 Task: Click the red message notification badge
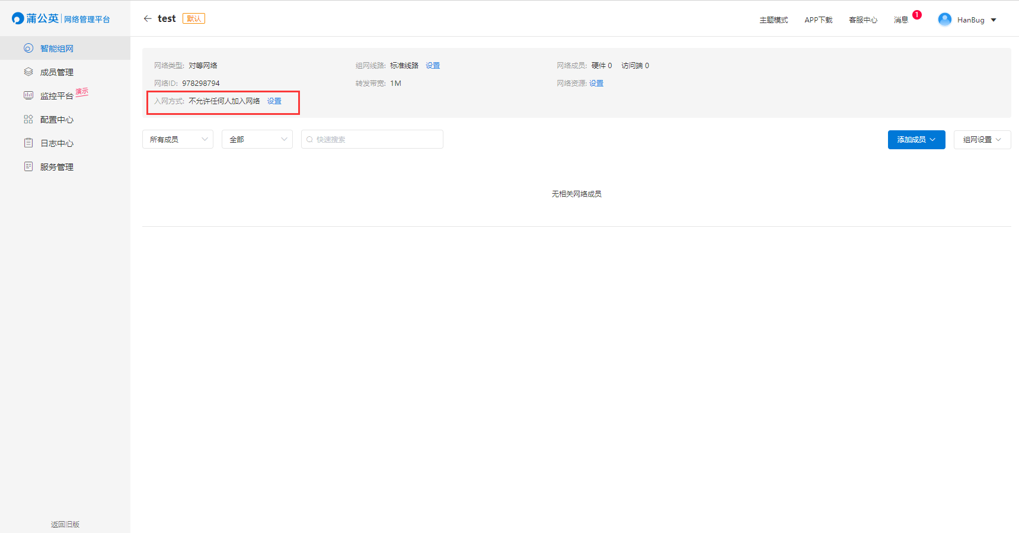[917, 15]
